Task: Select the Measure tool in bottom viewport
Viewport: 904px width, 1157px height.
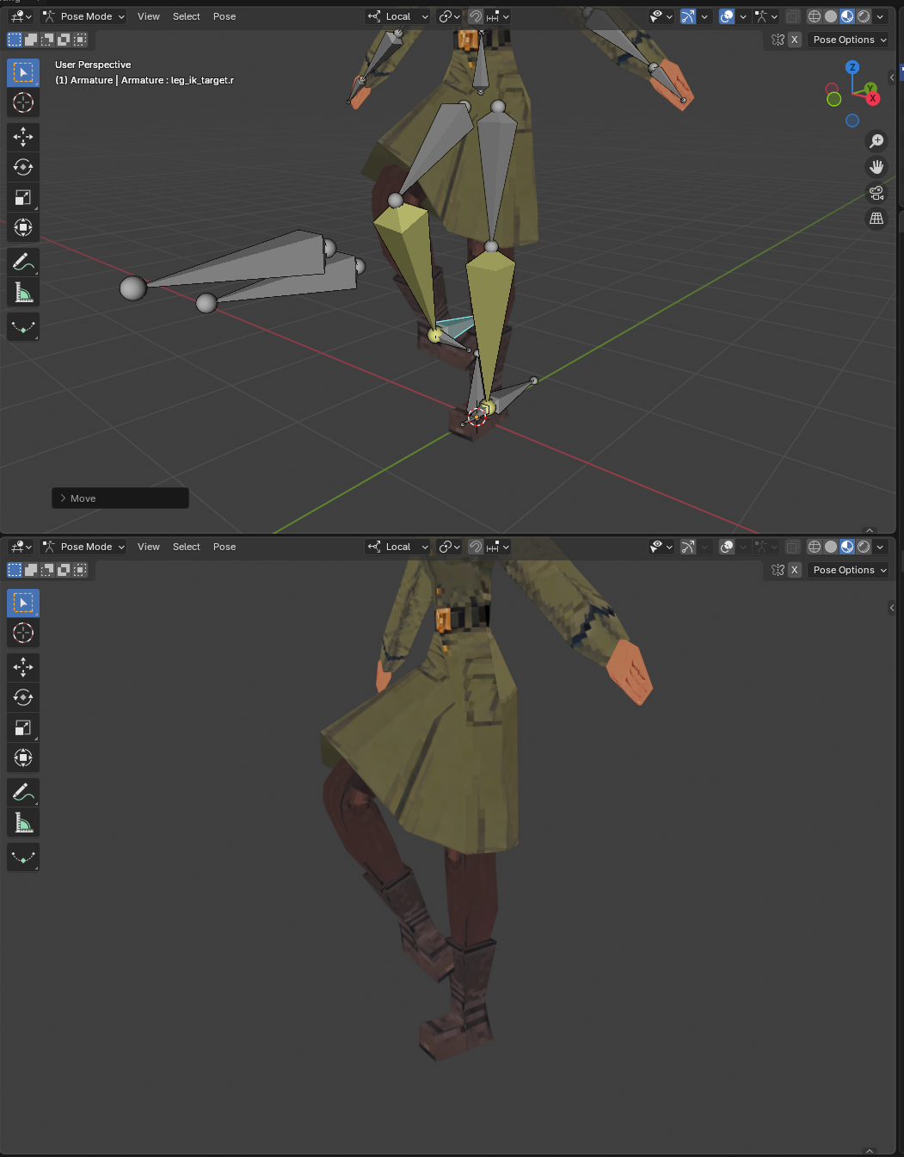Action: click(23, 823)
